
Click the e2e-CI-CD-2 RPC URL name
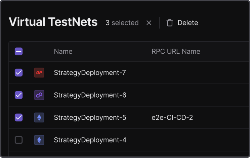pos(172,117)
